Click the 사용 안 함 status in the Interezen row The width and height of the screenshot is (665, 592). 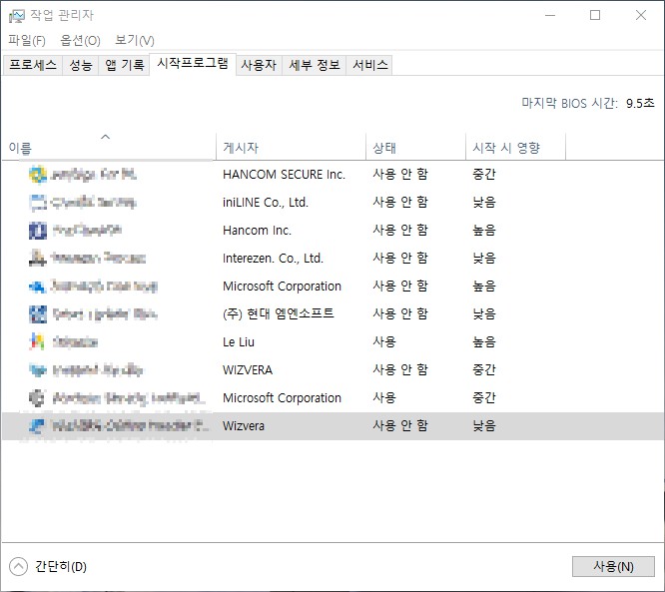(x=400, y=259)
